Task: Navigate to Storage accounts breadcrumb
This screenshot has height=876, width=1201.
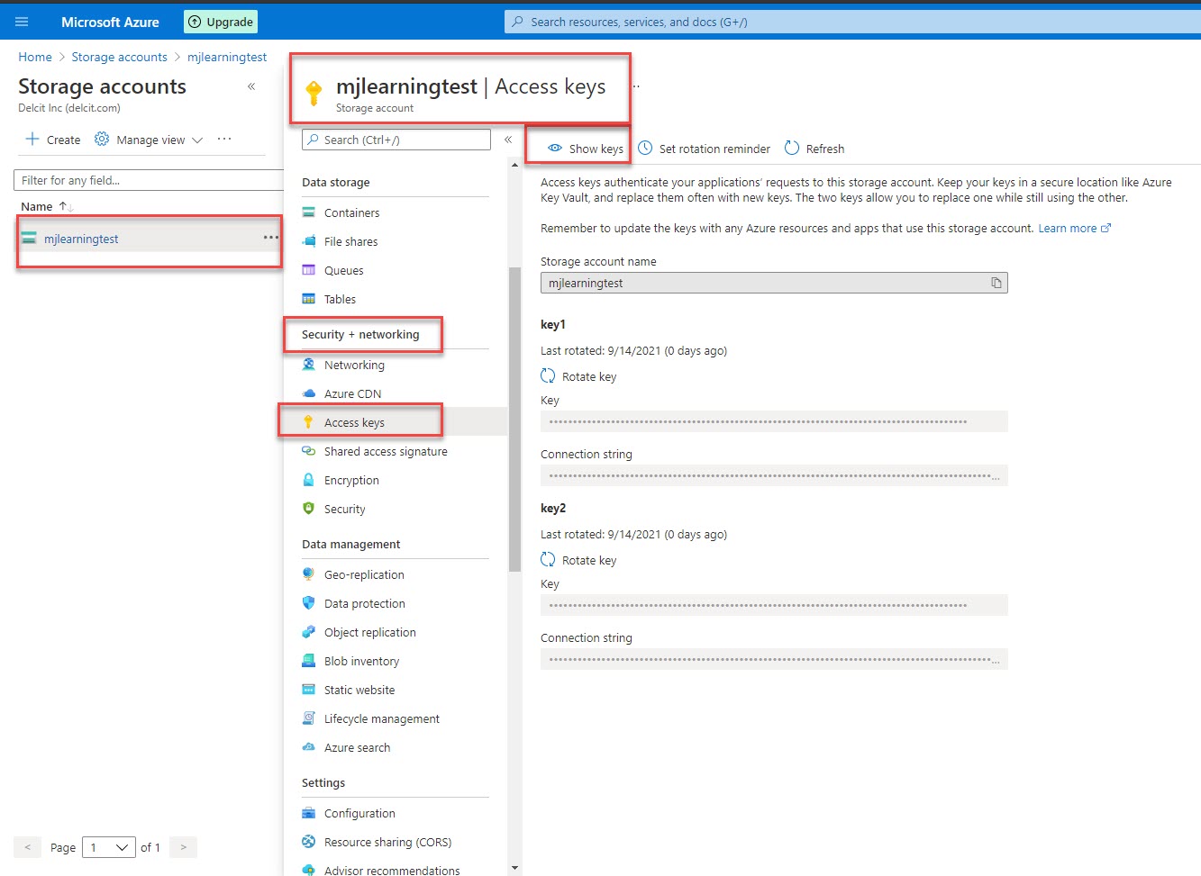Action: tap(119, 57)
